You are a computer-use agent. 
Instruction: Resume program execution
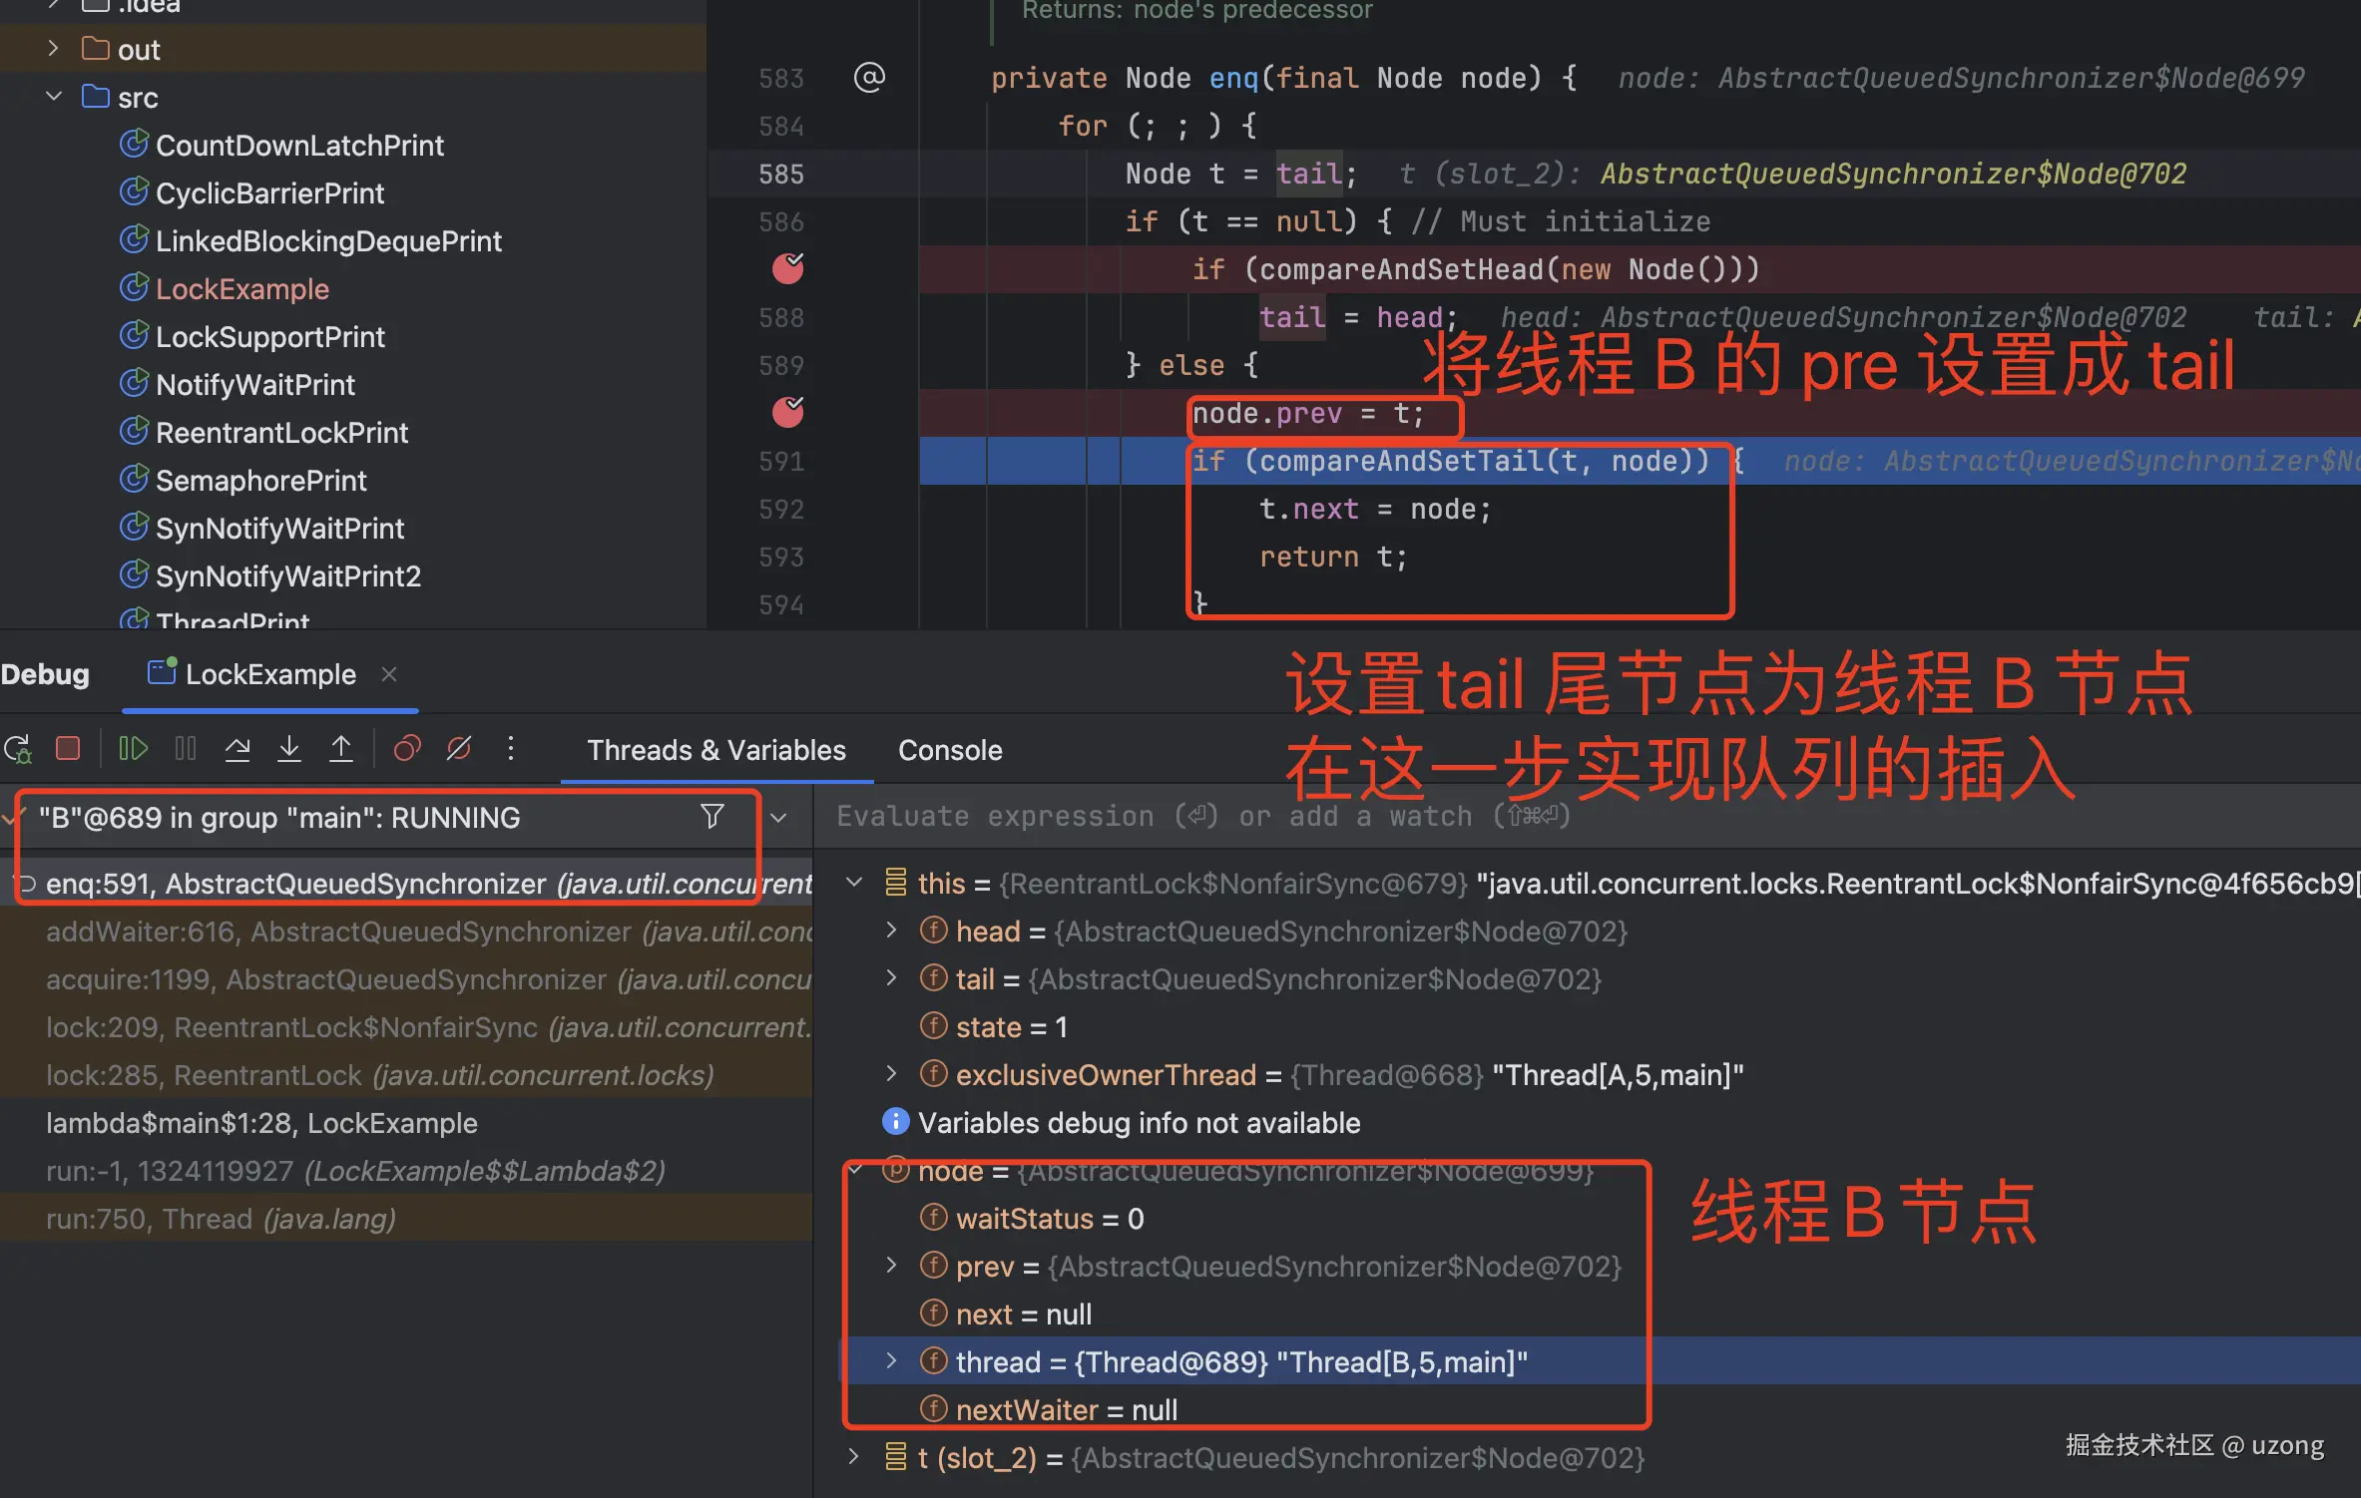coord(133,749)
